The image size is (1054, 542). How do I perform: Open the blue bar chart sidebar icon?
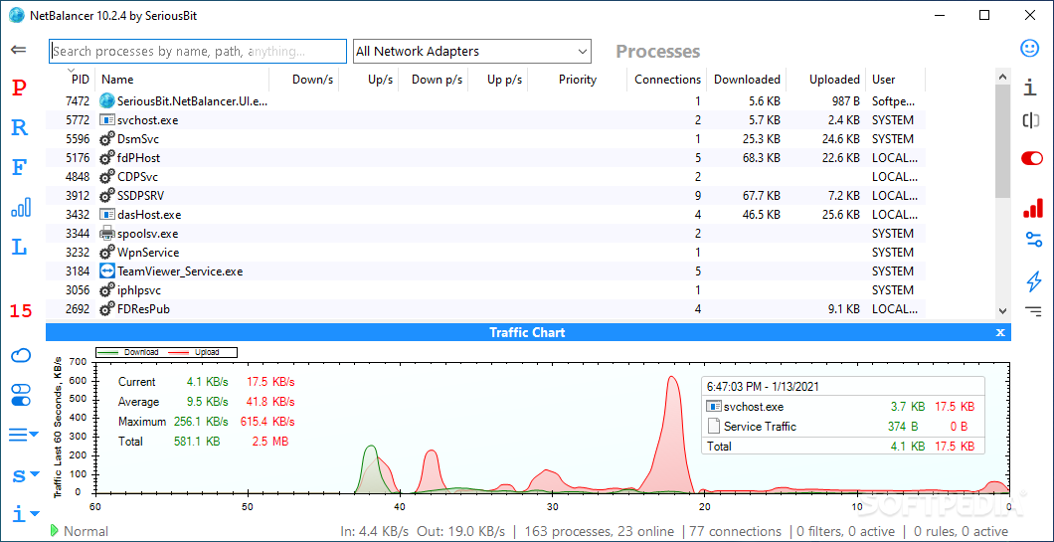tap(21, 207)
